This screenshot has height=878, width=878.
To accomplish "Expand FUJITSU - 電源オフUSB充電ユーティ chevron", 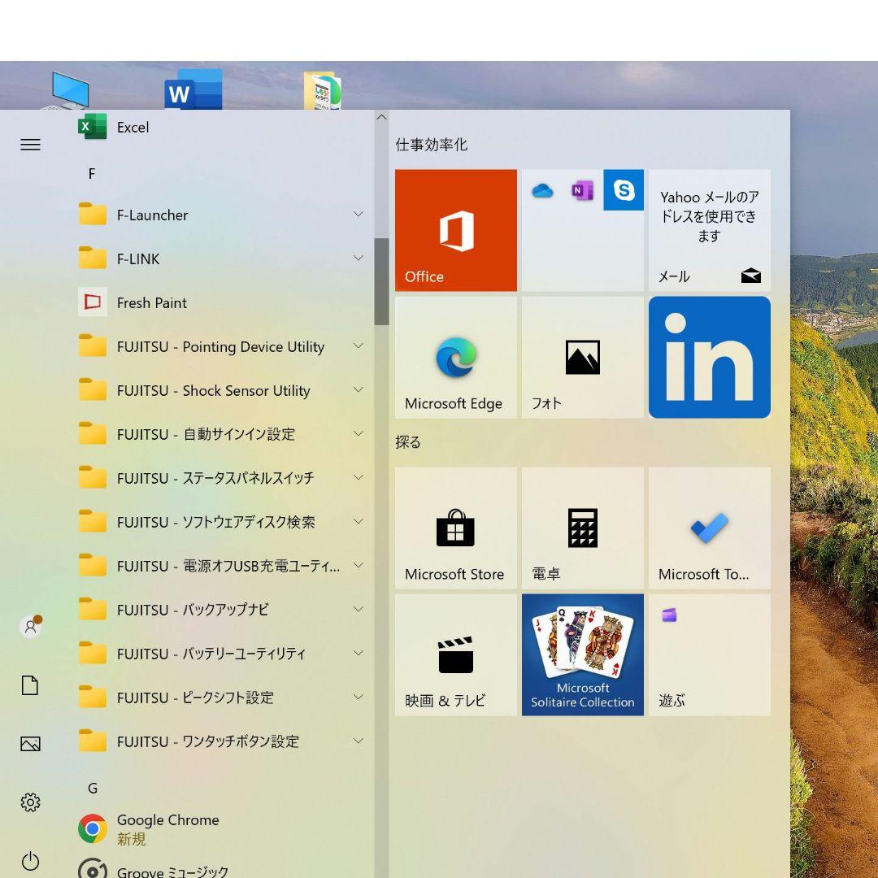I will [x=359, y=565].
